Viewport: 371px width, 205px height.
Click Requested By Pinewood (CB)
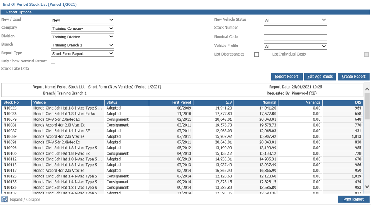304,93
